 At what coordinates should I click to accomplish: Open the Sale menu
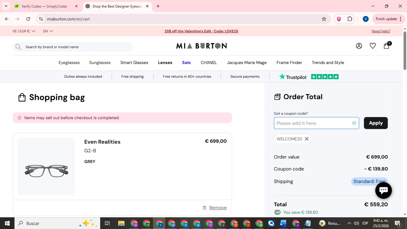click(x=186, y=63)
